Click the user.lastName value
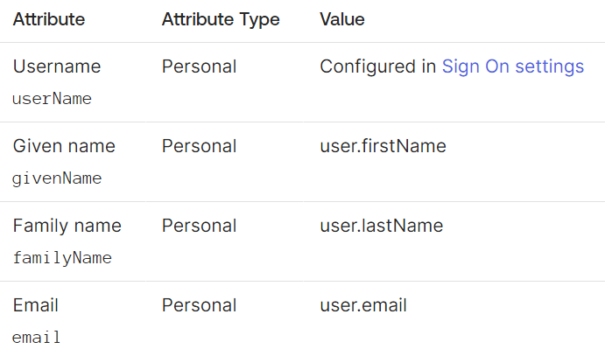This screenshot has width=605, height=356. [x=382, y=226]
